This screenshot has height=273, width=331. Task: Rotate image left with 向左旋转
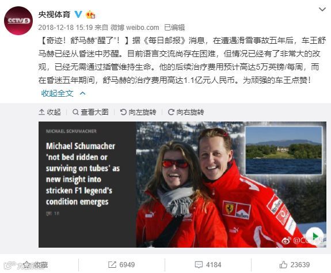138,112
